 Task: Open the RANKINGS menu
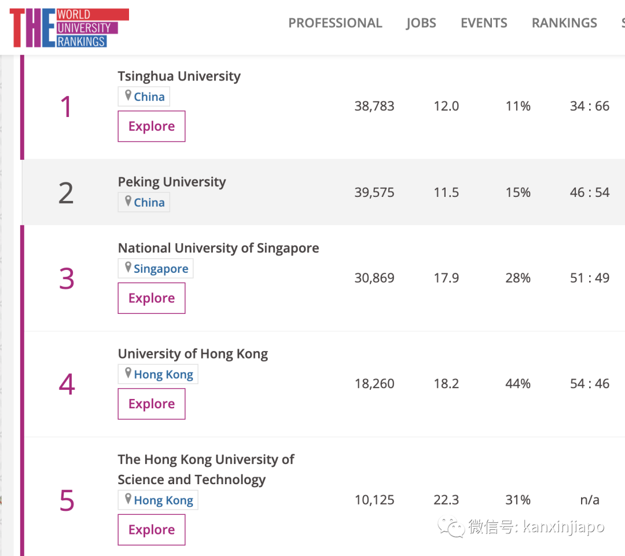click(564, 23)
